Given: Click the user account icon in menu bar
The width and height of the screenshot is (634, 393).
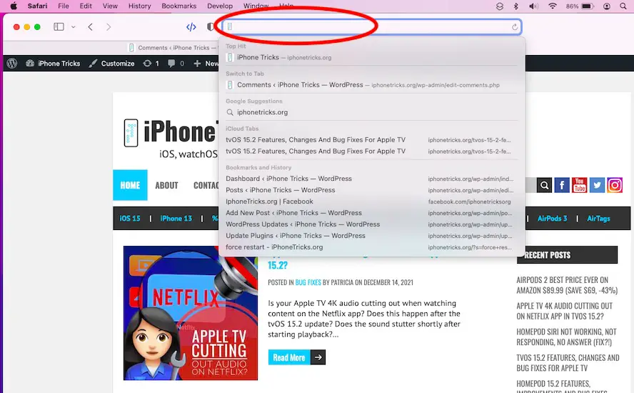Looking at the screenshot, I should [606, 6].
